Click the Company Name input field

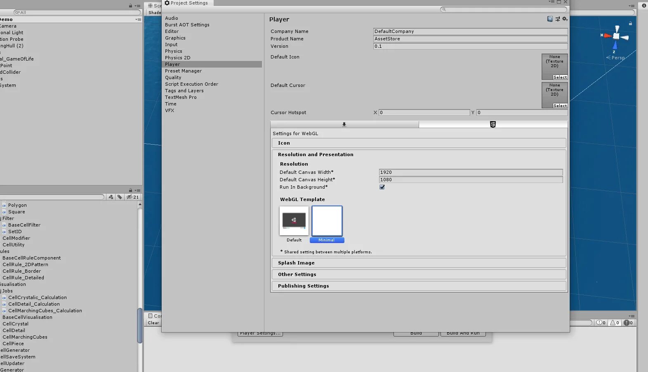point(470,31)
